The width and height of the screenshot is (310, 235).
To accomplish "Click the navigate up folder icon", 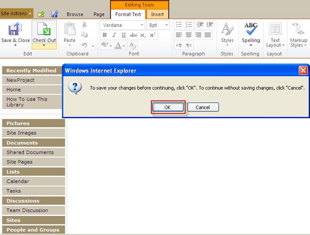I will (x=41, y=14).
